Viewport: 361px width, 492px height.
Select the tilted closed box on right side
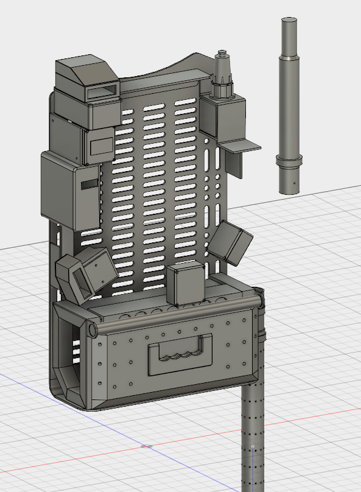coord(230,243)
